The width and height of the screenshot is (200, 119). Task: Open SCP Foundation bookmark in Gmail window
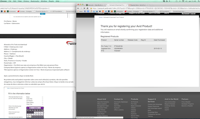56,11
